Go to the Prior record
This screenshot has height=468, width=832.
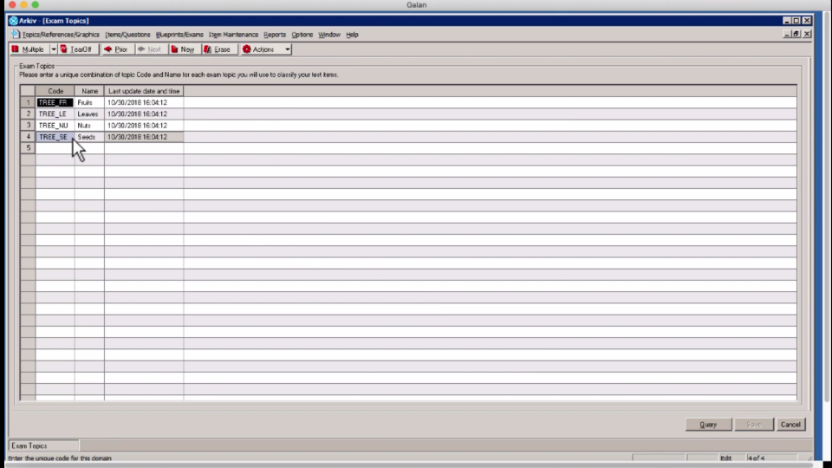pos(116,49)
